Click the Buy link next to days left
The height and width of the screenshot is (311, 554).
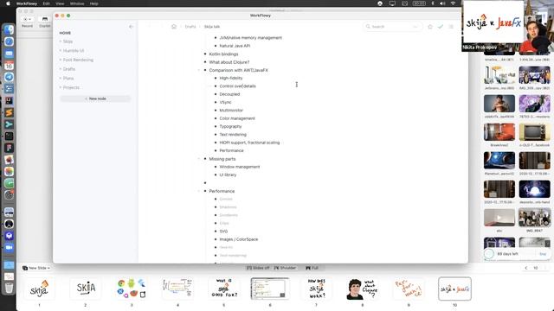[x=543, y=254]
